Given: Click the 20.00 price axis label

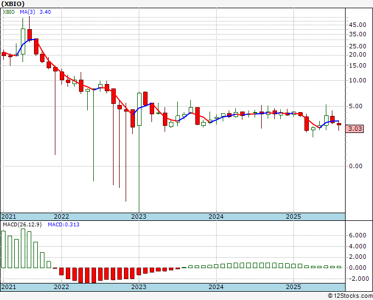Looking at the screenshot, I should 357,54.
